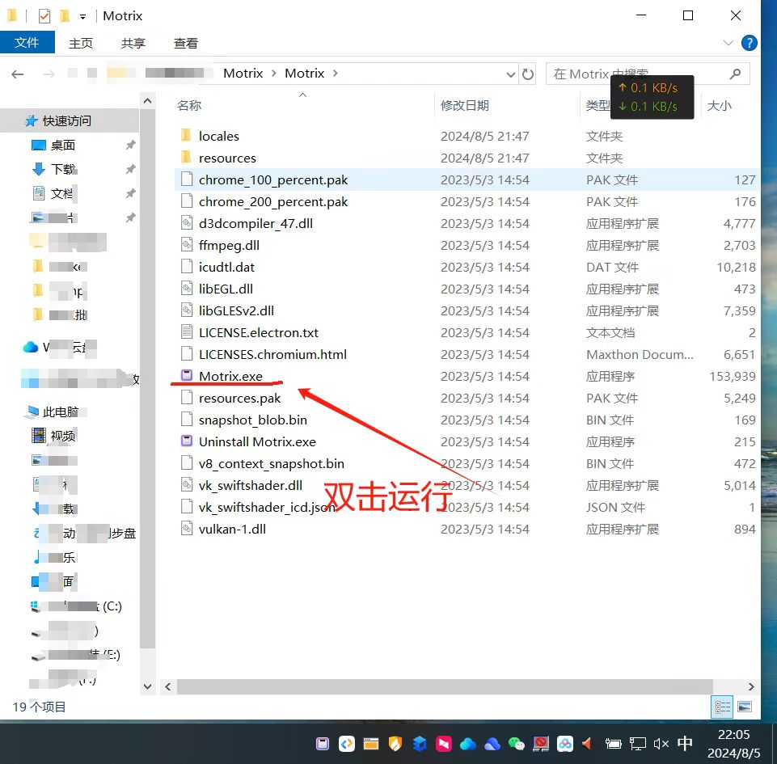The image size is (777, 764).
Task: Expand the breadcrumb arrow between the Motrix folders
Action: tap(273, 74)
